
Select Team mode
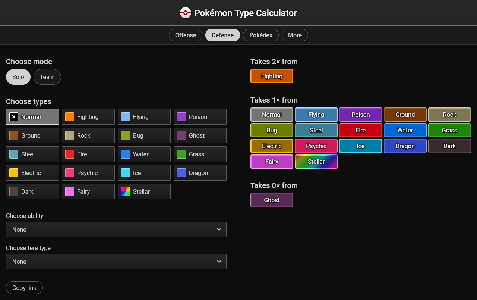(x=47, y=77)
